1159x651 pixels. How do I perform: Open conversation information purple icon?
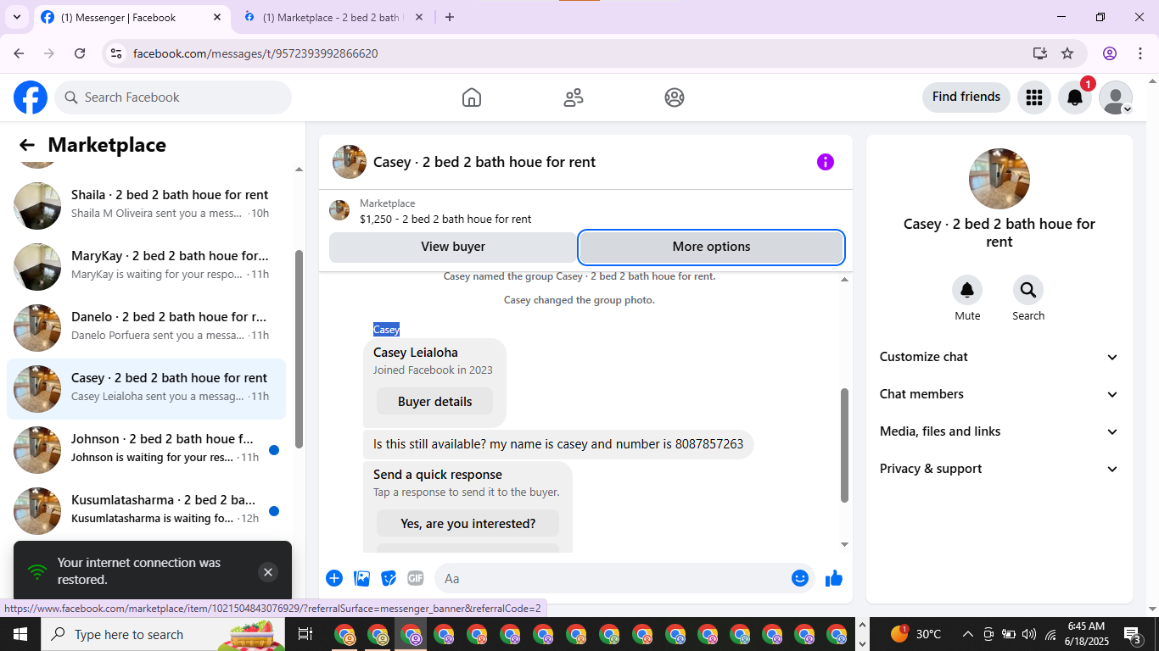point(826,162)
